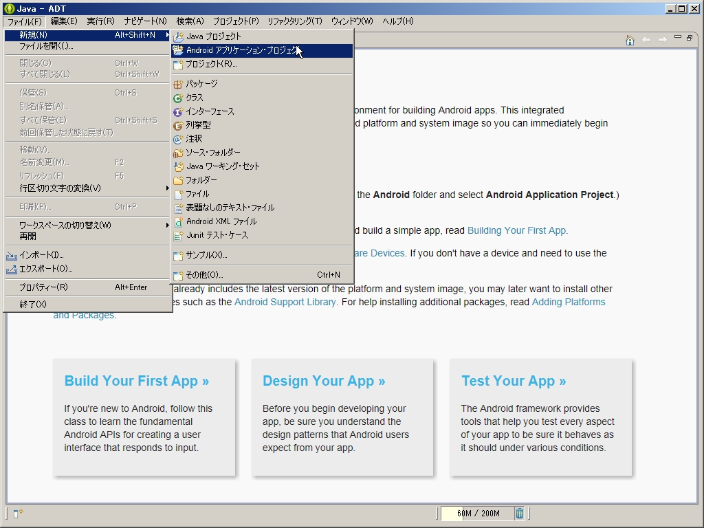Open the ヘルプ(H) menu
Screen dimensions: 704x528
pos(398,21)
